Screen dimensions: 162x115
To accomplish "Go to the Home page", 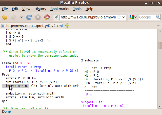I will [x=47, y=17].
